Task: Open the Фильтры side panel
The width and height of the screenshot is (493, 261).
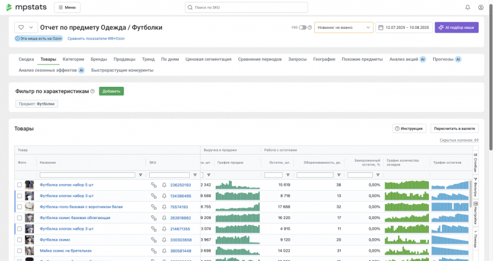Action: (475, 185)
